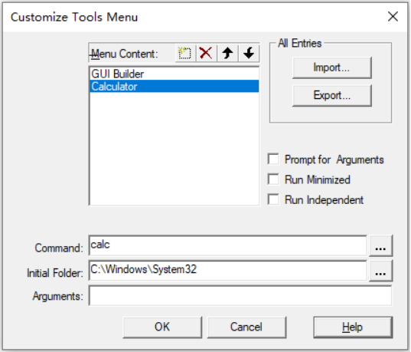
Task: Confirm dialog with OK button
Action: pos(162,327)
